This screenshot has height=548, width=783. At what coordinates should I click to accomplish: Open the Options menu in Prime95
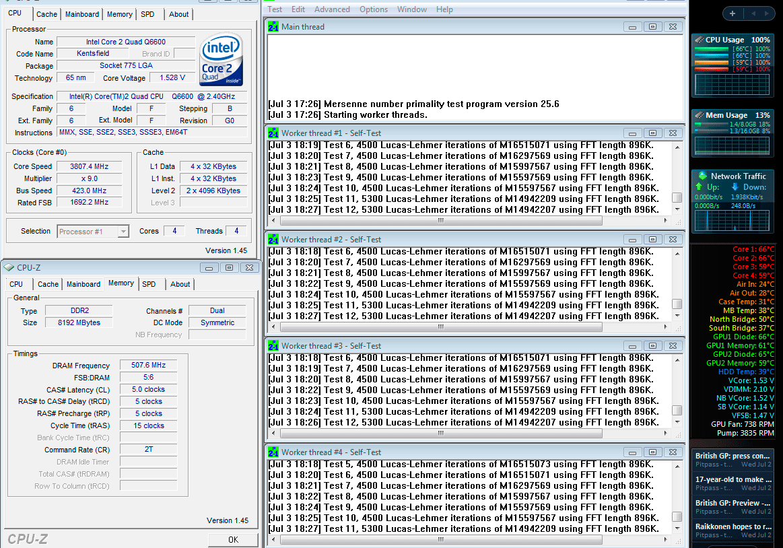point(374,9)
